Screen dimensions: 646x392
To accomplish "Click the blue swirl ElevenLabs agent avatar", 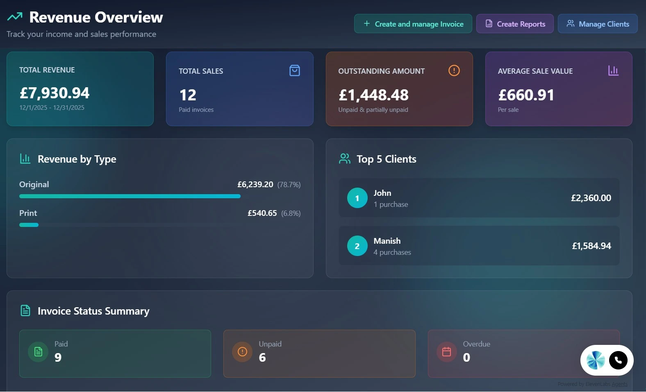I will tap(596, 360).
